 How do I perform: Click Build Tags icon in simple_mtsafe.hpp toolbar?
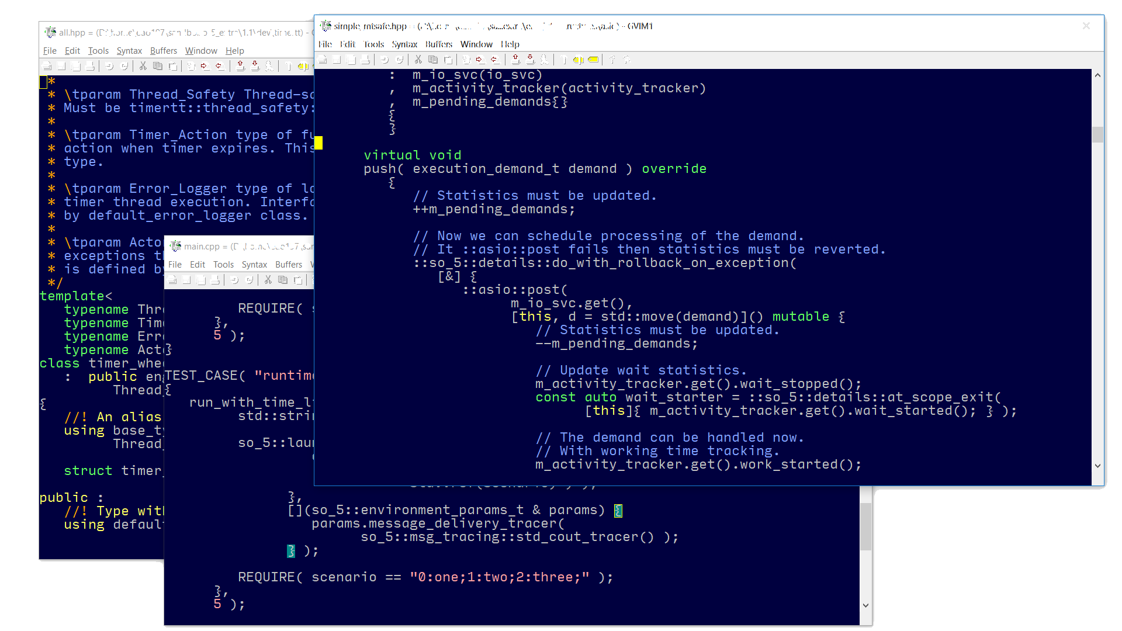click(579, 60)
